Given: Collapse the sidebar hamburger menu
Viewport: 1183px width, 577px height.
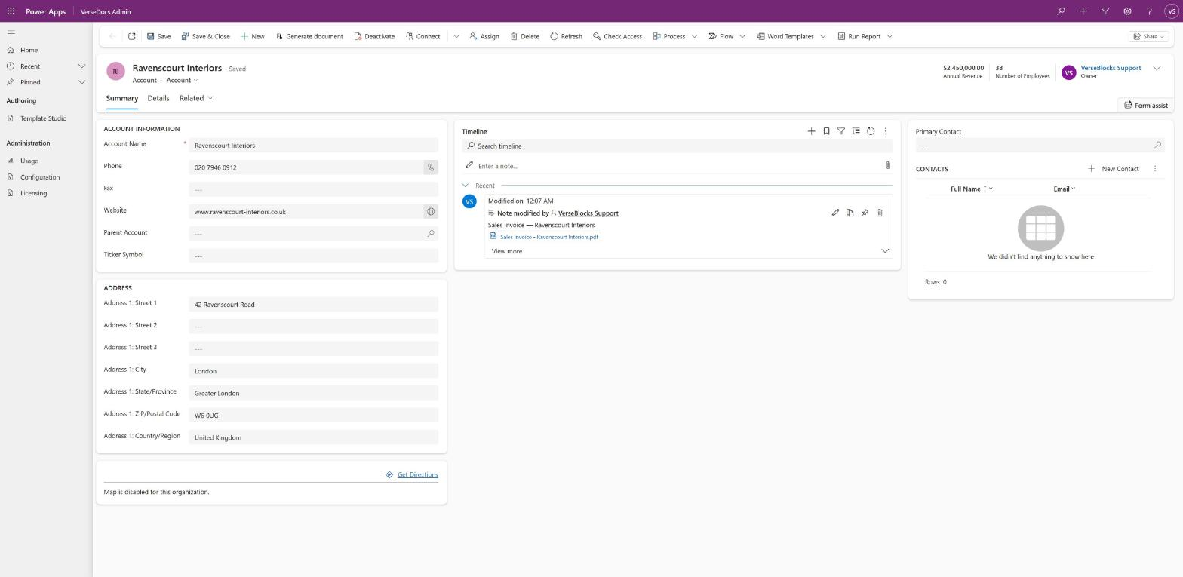Looking at the screenshot, I should point(11,32).
